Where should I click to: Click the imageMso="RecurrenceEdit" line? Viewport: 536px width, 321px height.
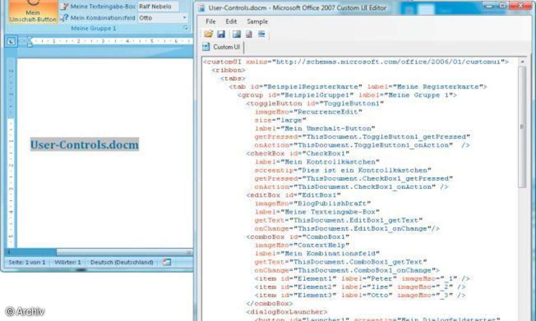[x=309, y=112]
